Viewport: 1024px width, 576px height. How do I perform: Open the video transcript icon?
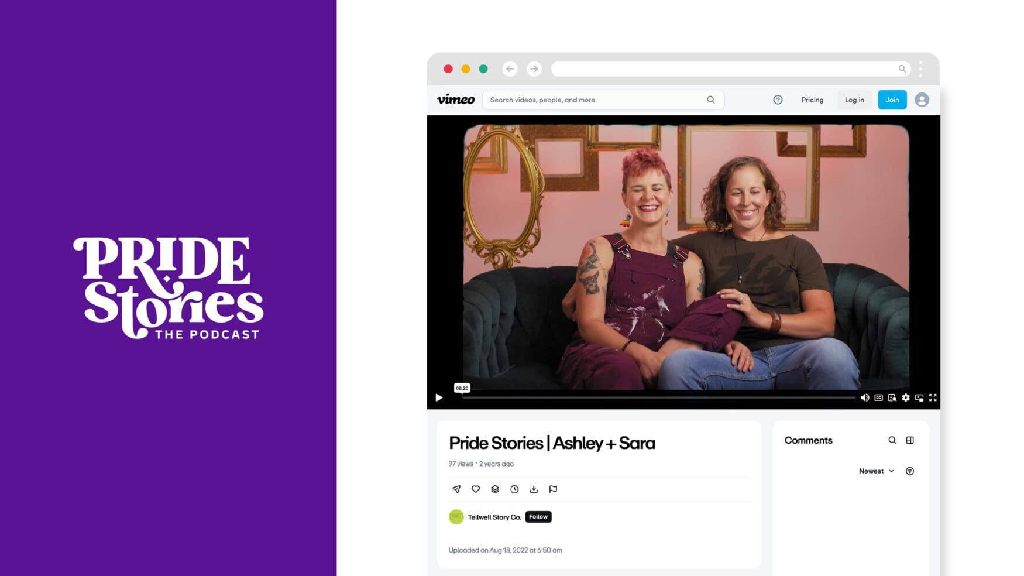892,397
